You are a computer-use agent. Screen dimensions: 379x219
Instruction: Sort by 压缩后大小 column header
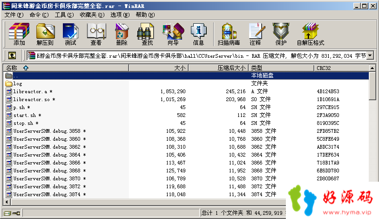pyautogui.click(x=218, y=68)
